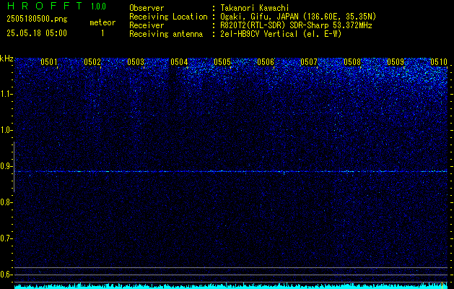Viewport: 454px width, 289px height.
Task: Click the version number 1.0.0
Action: [98, 7]
